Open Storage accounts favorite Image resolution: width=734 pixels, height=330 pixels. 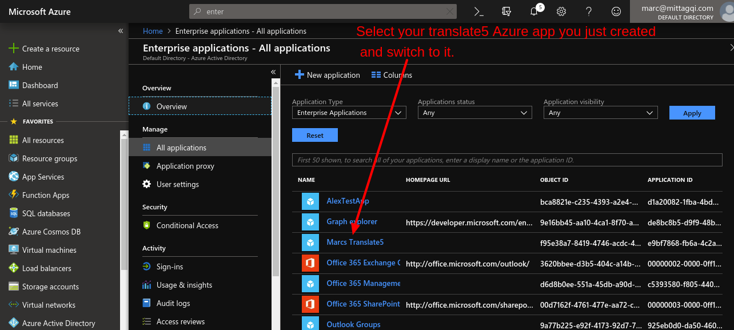click(x=43, y=287)
